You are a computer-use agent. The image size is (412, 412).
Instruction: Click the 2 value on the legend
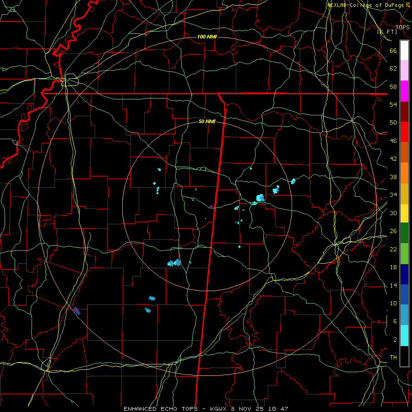(395, 339)
